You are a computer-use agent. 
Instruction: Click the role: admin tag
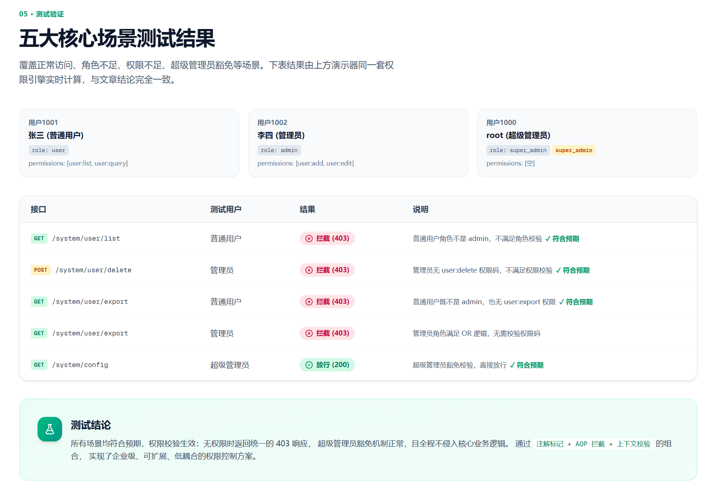(x=279, y=150)
